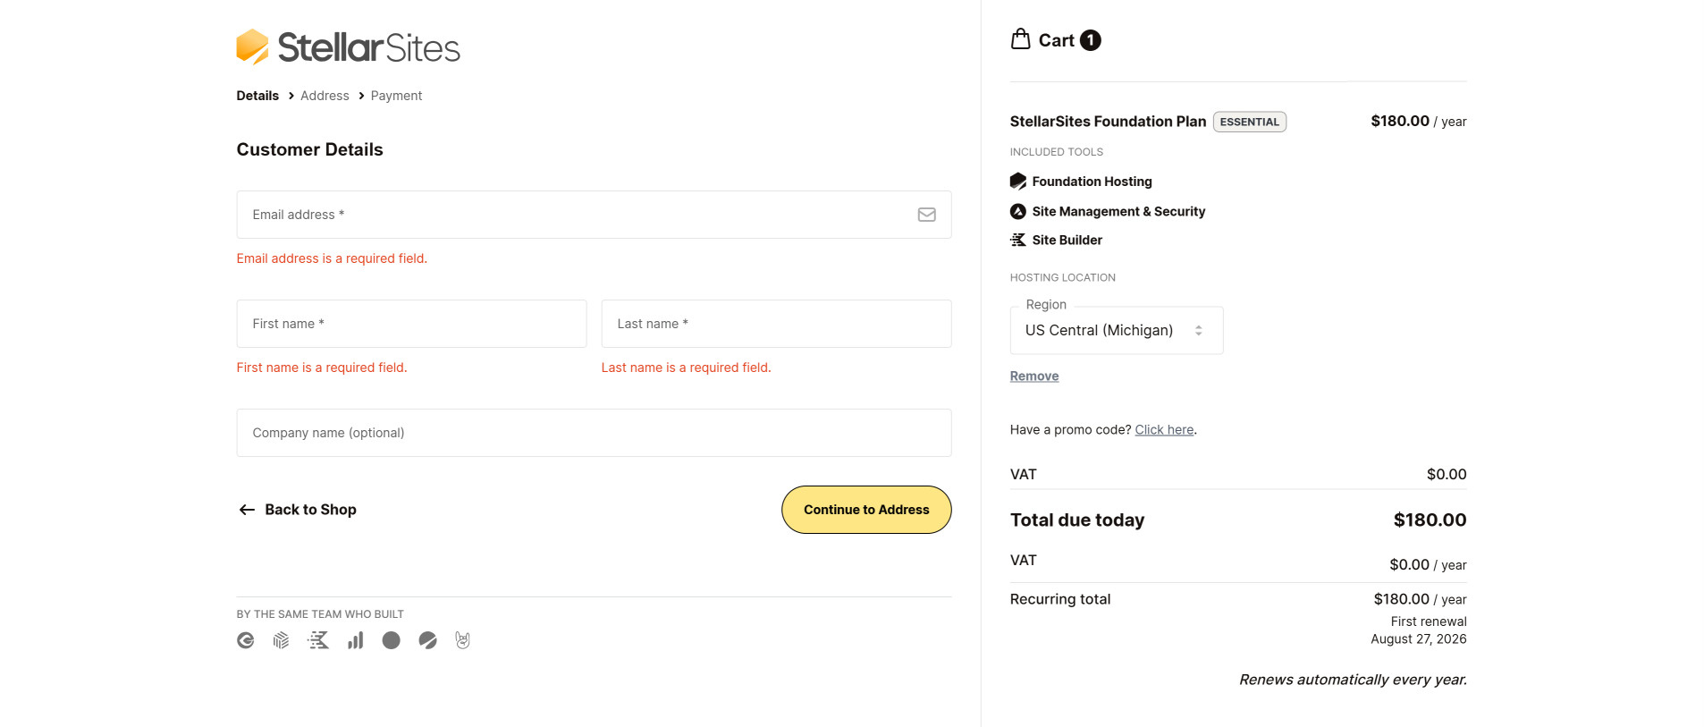Click the circular G-shaped footer icon
Image resolution: width=1704 pixels, height=727 pixels.
[245, 640]
